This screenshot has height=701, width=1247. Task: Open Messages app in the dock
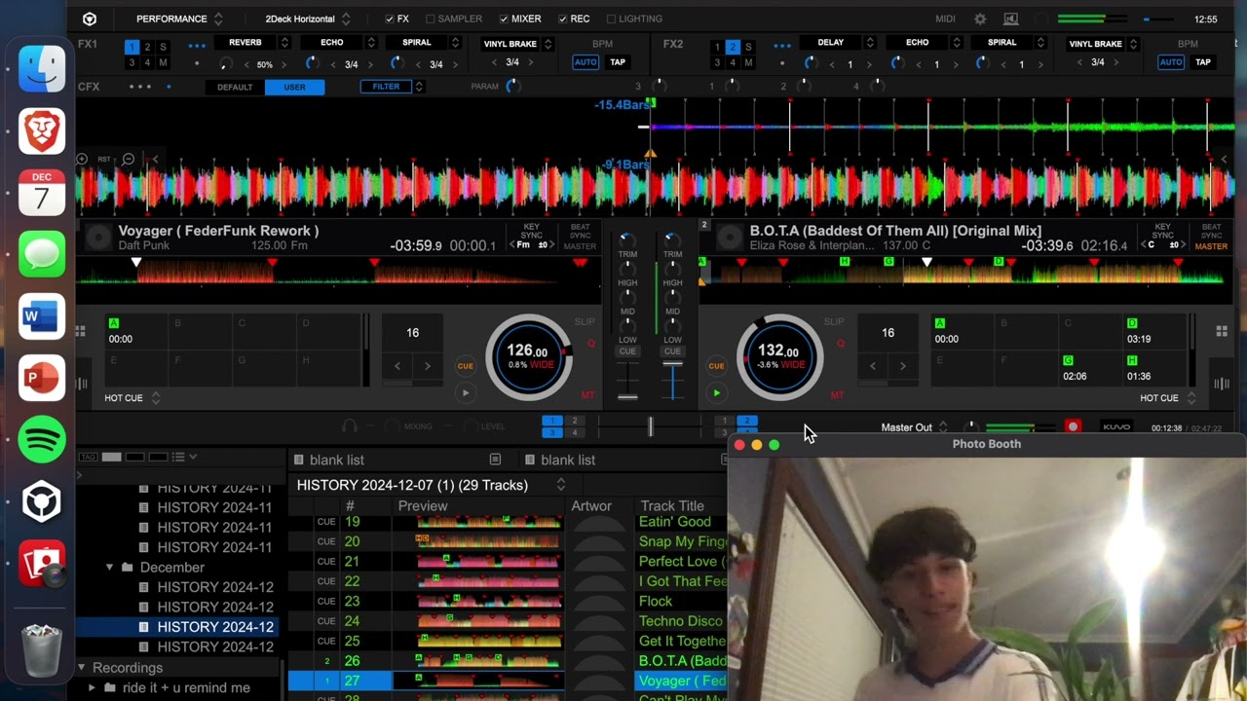click(x=42, y=255)
